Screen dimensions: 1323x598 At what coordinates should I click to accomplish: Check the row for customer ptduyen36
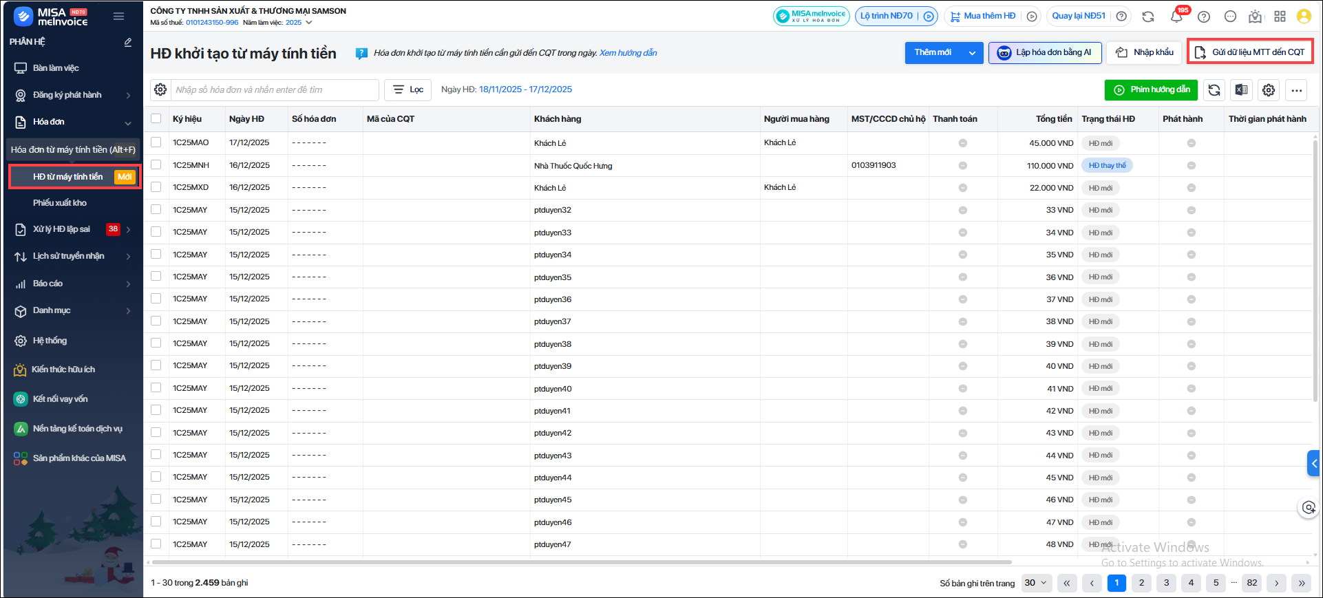click(156, 299)
